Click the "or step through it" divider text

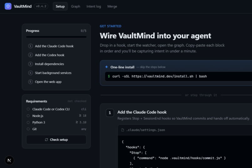tap(201, 95)
